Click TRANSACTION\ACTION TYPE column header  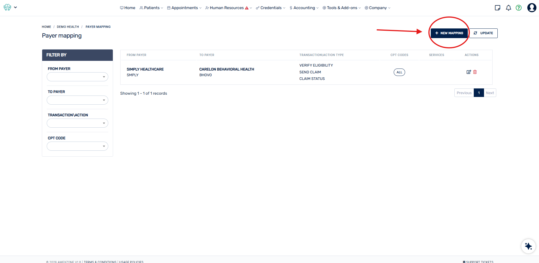pos(322,55)
